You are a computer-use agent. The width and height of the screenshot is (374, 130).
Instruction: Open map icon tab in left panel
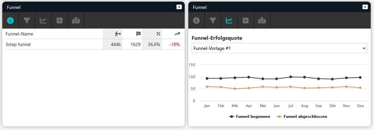coord(76,20)
